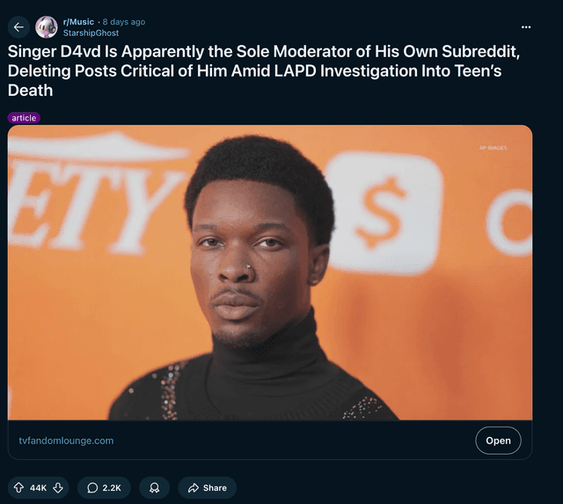The height and width of the screenshot is (504, 563).
Task: Click the back arrow button
Action: [18, 27]
